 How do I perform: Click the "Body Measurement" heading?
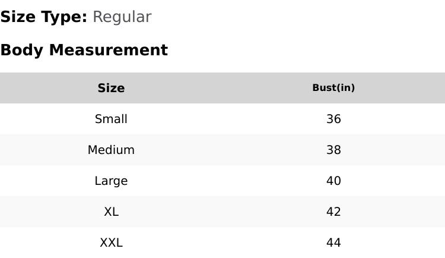[84, 50]
